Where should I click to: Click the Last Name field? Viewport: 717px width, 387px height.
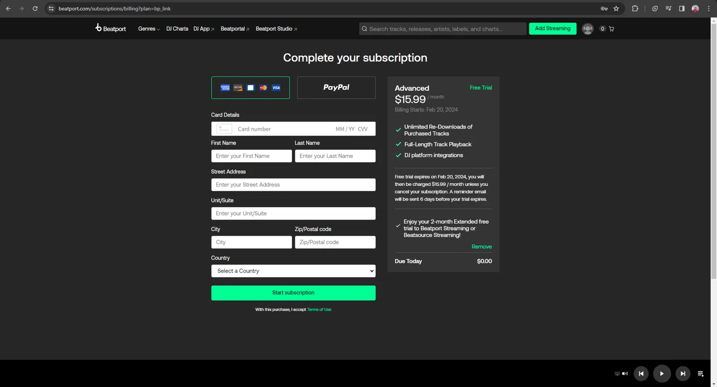tap(335, 156)
